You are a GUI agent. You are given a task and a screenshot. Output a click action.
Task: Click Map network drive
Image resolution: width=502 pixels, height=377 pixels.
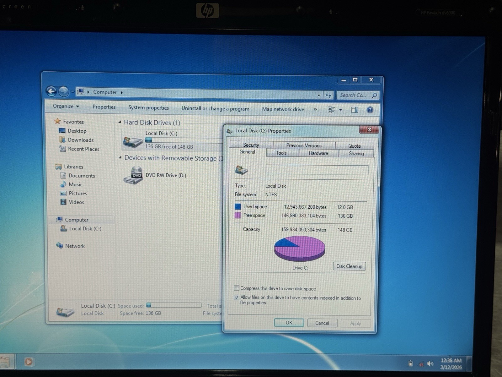[x=283, y=109]
